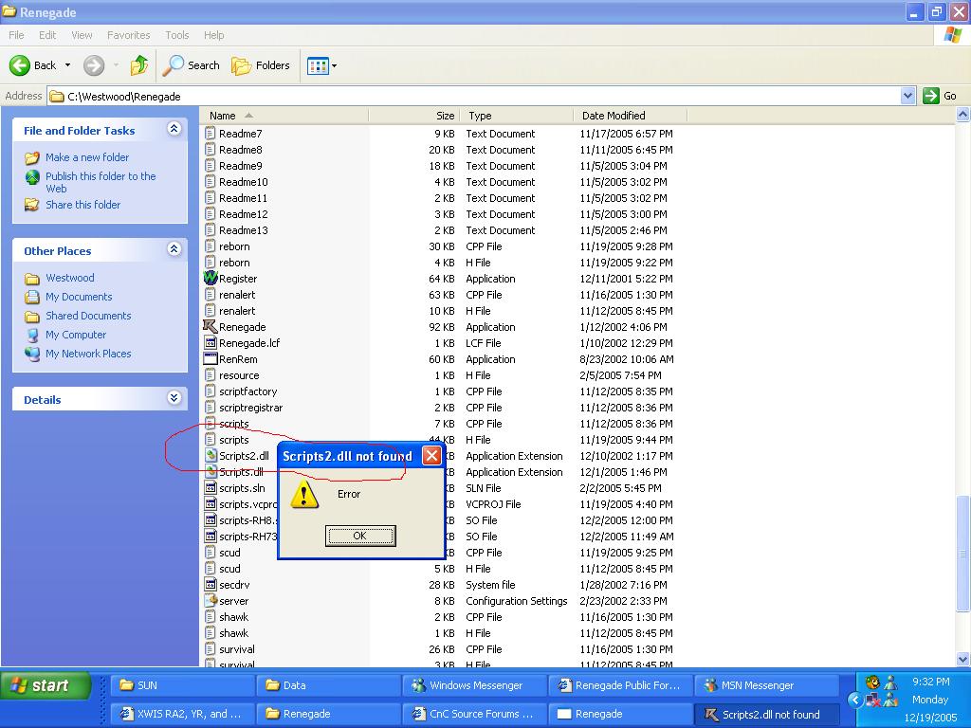Select the server configuration settings file
This screenshot has height=728, width=971.
[x=233, y=601]
